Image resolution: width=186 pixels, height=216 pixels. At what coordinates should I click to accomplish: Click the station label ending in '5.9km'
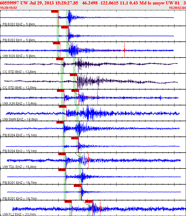click(x=19, y=56)
